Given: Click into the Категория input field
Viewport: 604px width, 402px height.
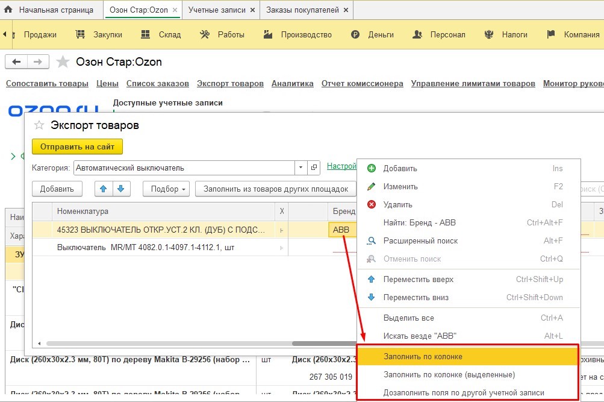Looking at the screenshot, I should (x=184, y=168).
